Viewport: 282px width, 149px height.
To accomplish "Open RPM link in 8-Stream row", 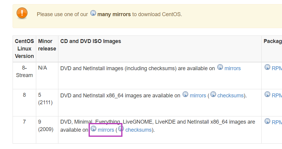I will click(277, 68).
